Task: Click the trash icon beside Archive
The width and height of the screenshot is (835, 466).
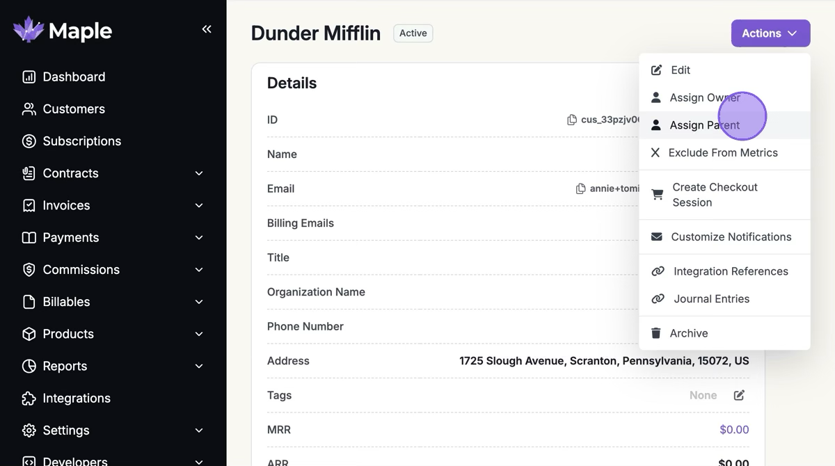Action: pos(655,333)
